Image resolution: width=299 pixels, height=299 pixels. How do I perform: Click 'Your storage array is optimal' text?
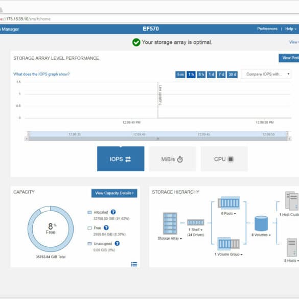177,42
